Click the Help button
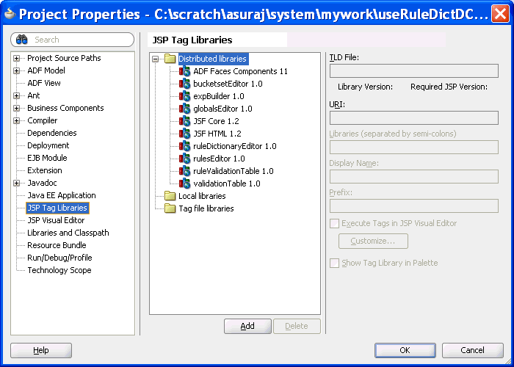The height and width of the screenshot is (367, 514). point(41,350)
